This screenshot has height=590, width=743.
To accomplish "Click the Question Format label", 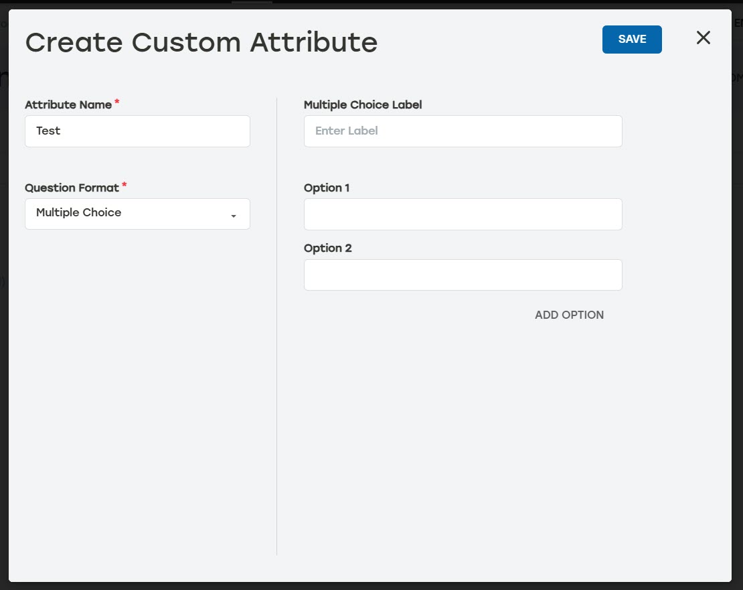I will (71, 188).
